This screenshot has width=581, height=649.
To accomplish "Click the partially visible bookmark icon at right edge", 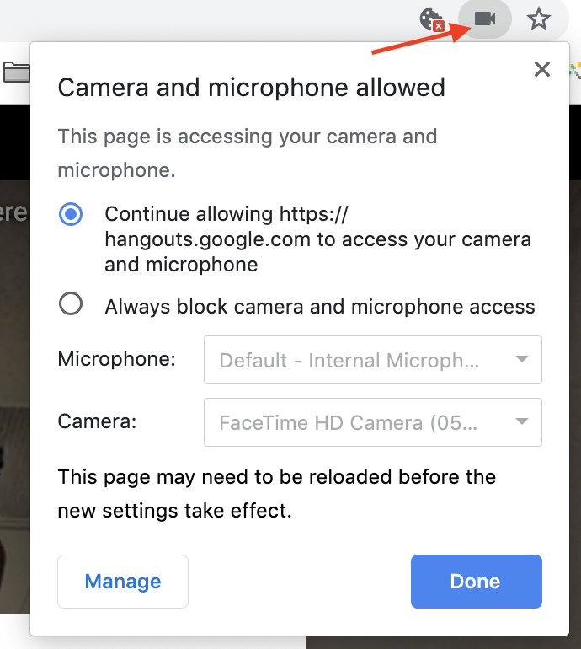I will click(x=575, y=72).
